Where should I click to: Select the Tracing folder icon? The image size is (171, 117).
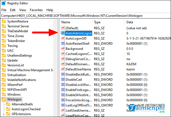click(4, 46)
